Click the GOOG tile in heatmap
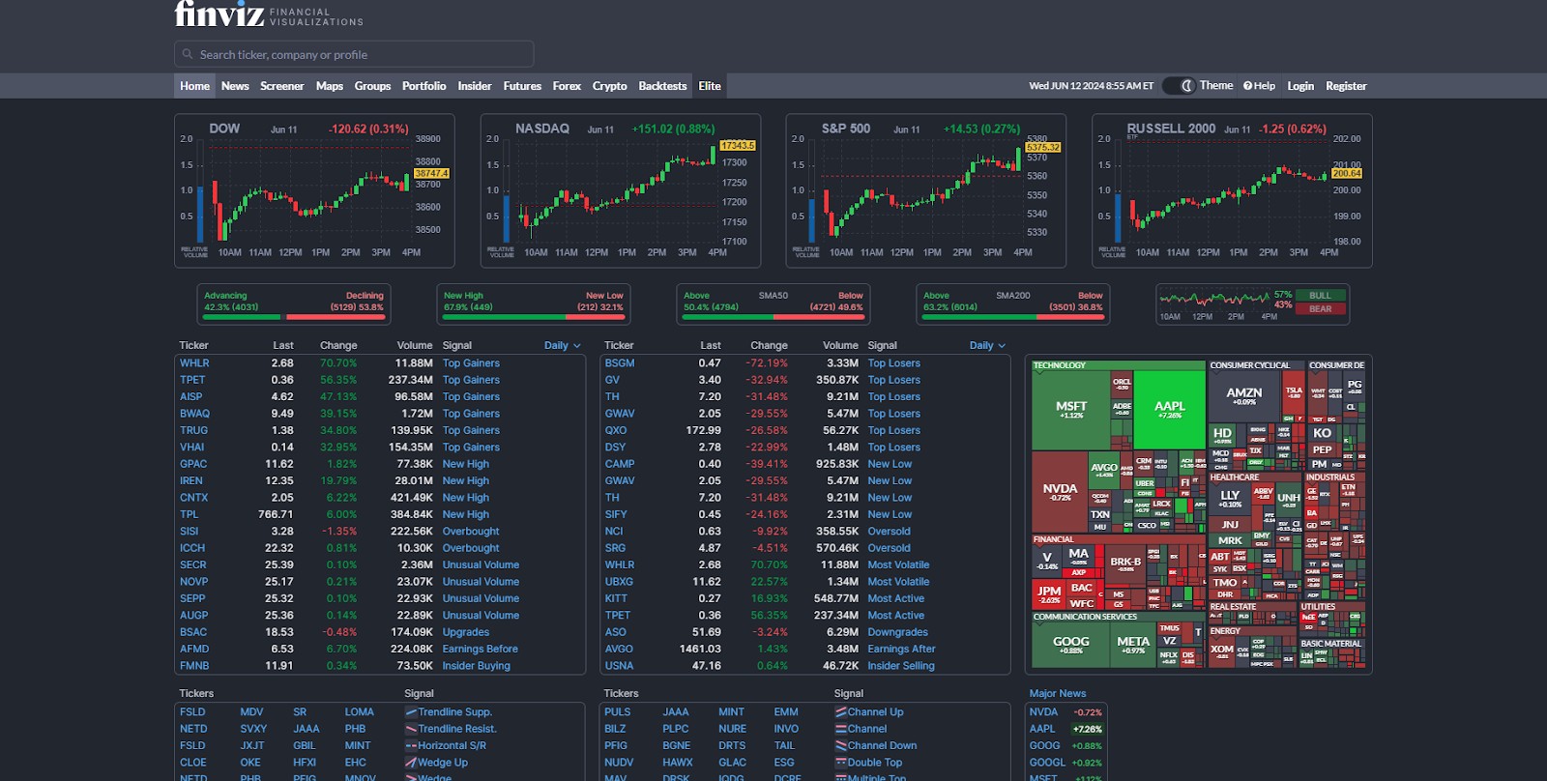Screen dimensions: 1547x781 click(x=1070, y=644)
